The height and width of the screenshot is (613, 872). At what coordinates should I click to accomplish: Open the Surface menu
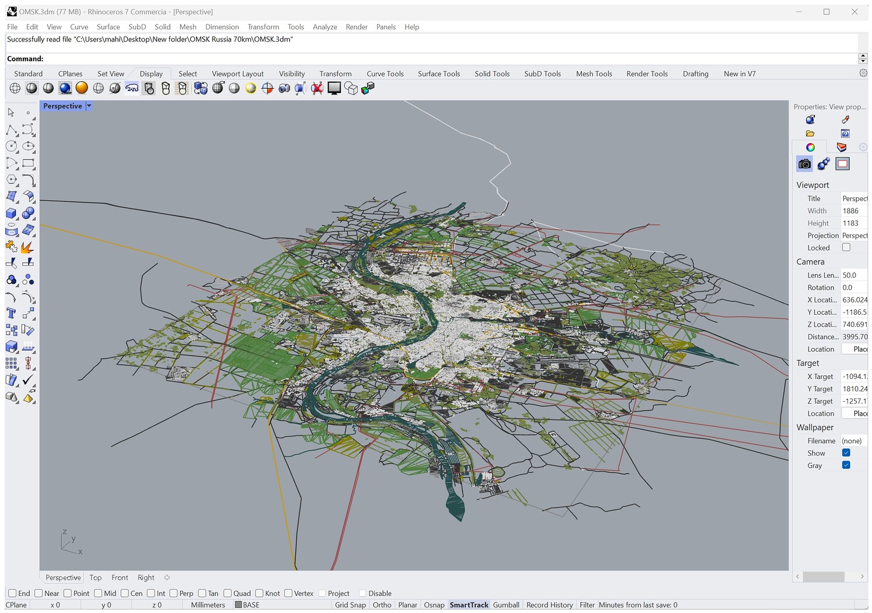coord(108,27)
